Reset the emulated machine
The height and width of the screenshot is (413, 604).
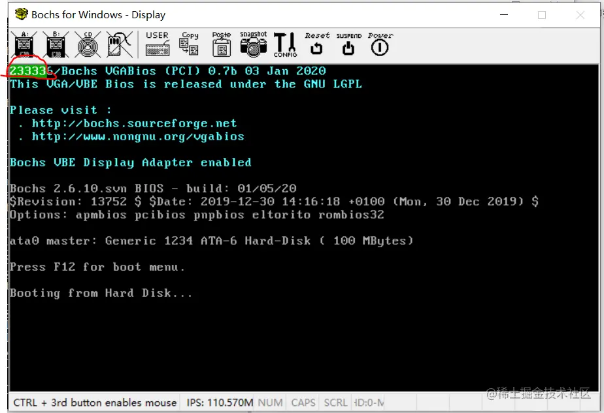pos(317,44)
